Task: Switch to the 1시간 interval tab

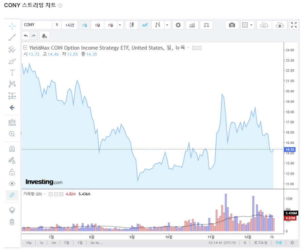Action: coord(70,25)
